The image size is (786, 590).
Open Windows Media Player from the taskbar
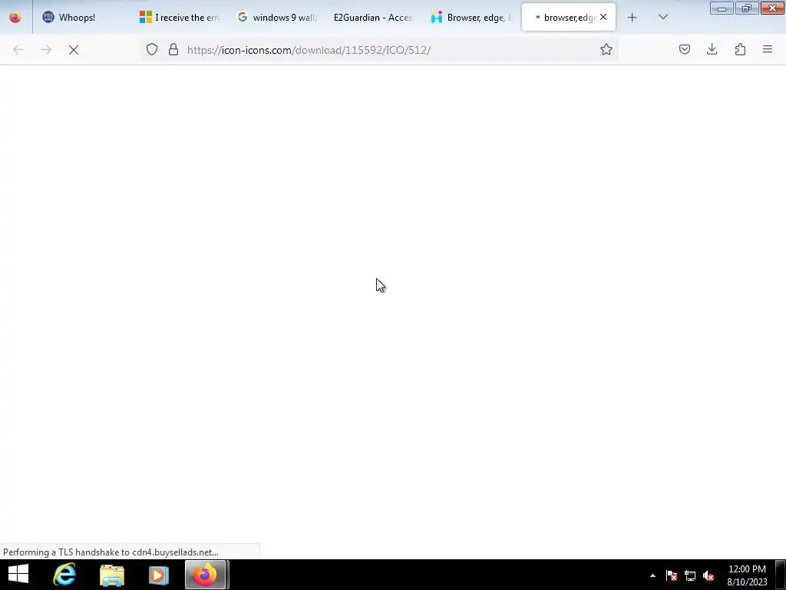click(158, 575)
